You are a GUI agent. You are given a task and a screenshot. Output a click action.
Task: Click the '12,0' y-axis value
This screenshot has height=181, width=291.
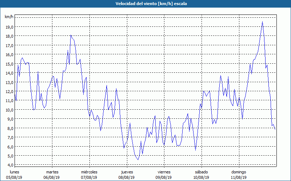9,92
